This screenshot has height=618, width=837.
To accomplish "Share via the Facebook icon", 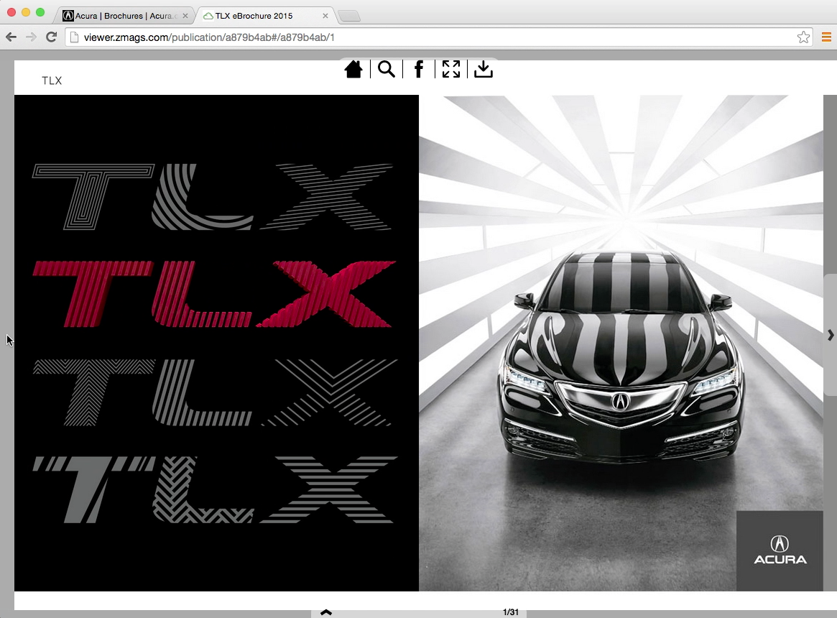I will 419,69.
